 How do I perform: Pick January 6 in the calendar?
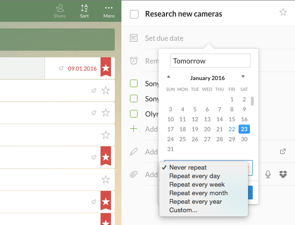point(207,109)
